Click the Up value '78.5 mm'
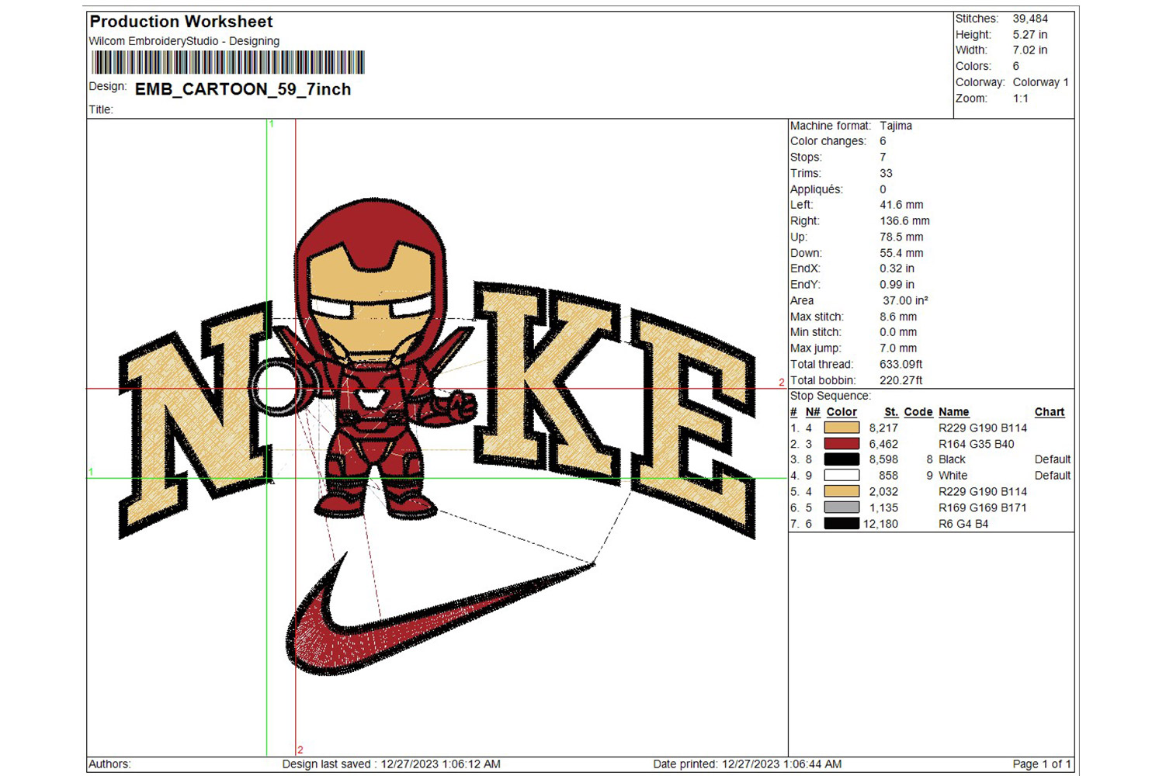Screen dimensions: 1166x776 [901, 237]
